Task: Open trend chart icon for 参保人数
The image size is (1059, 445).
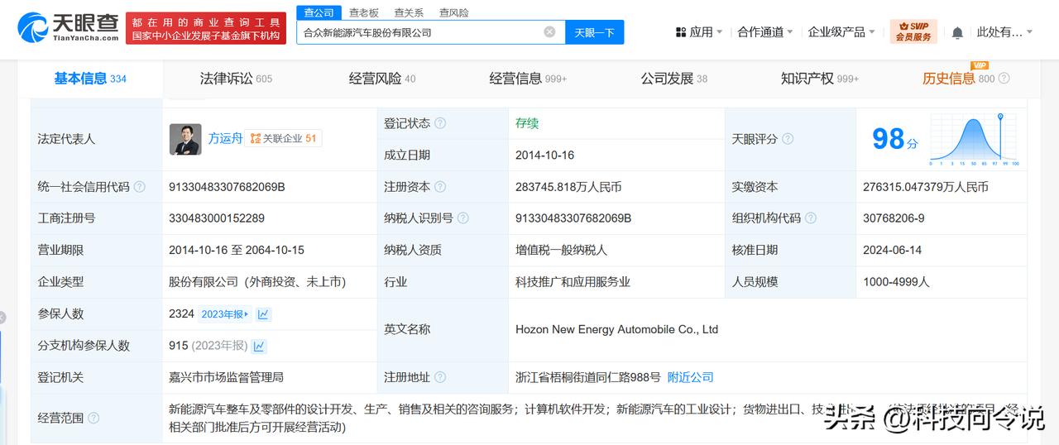Action: click(263, 314)
